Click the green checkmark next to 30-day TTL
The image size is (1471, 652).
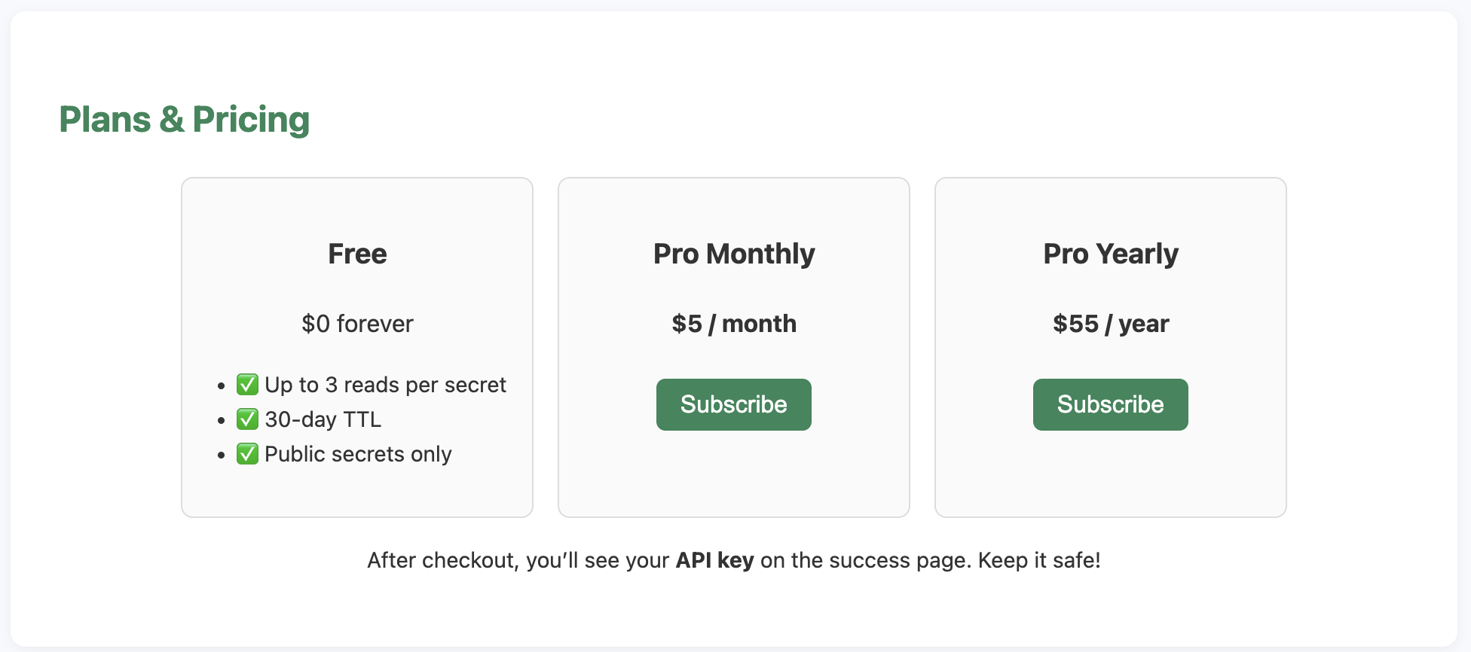coord(247,419)
